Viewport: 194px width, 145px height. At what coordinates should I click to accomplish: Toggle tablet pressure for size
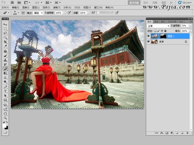117,13
